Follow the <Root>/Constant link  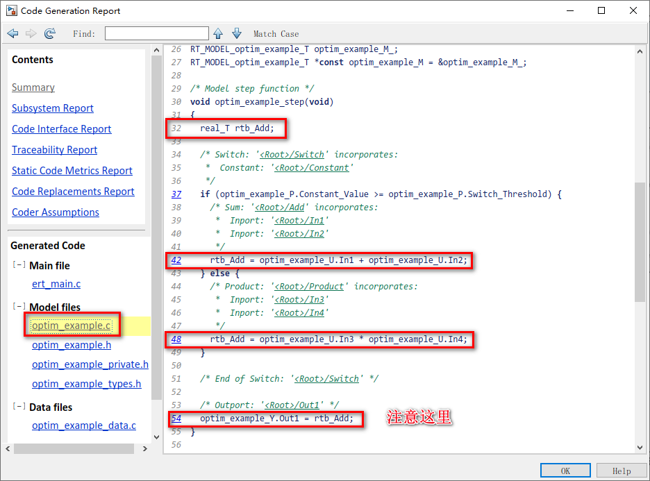click(x=312, y=168)
